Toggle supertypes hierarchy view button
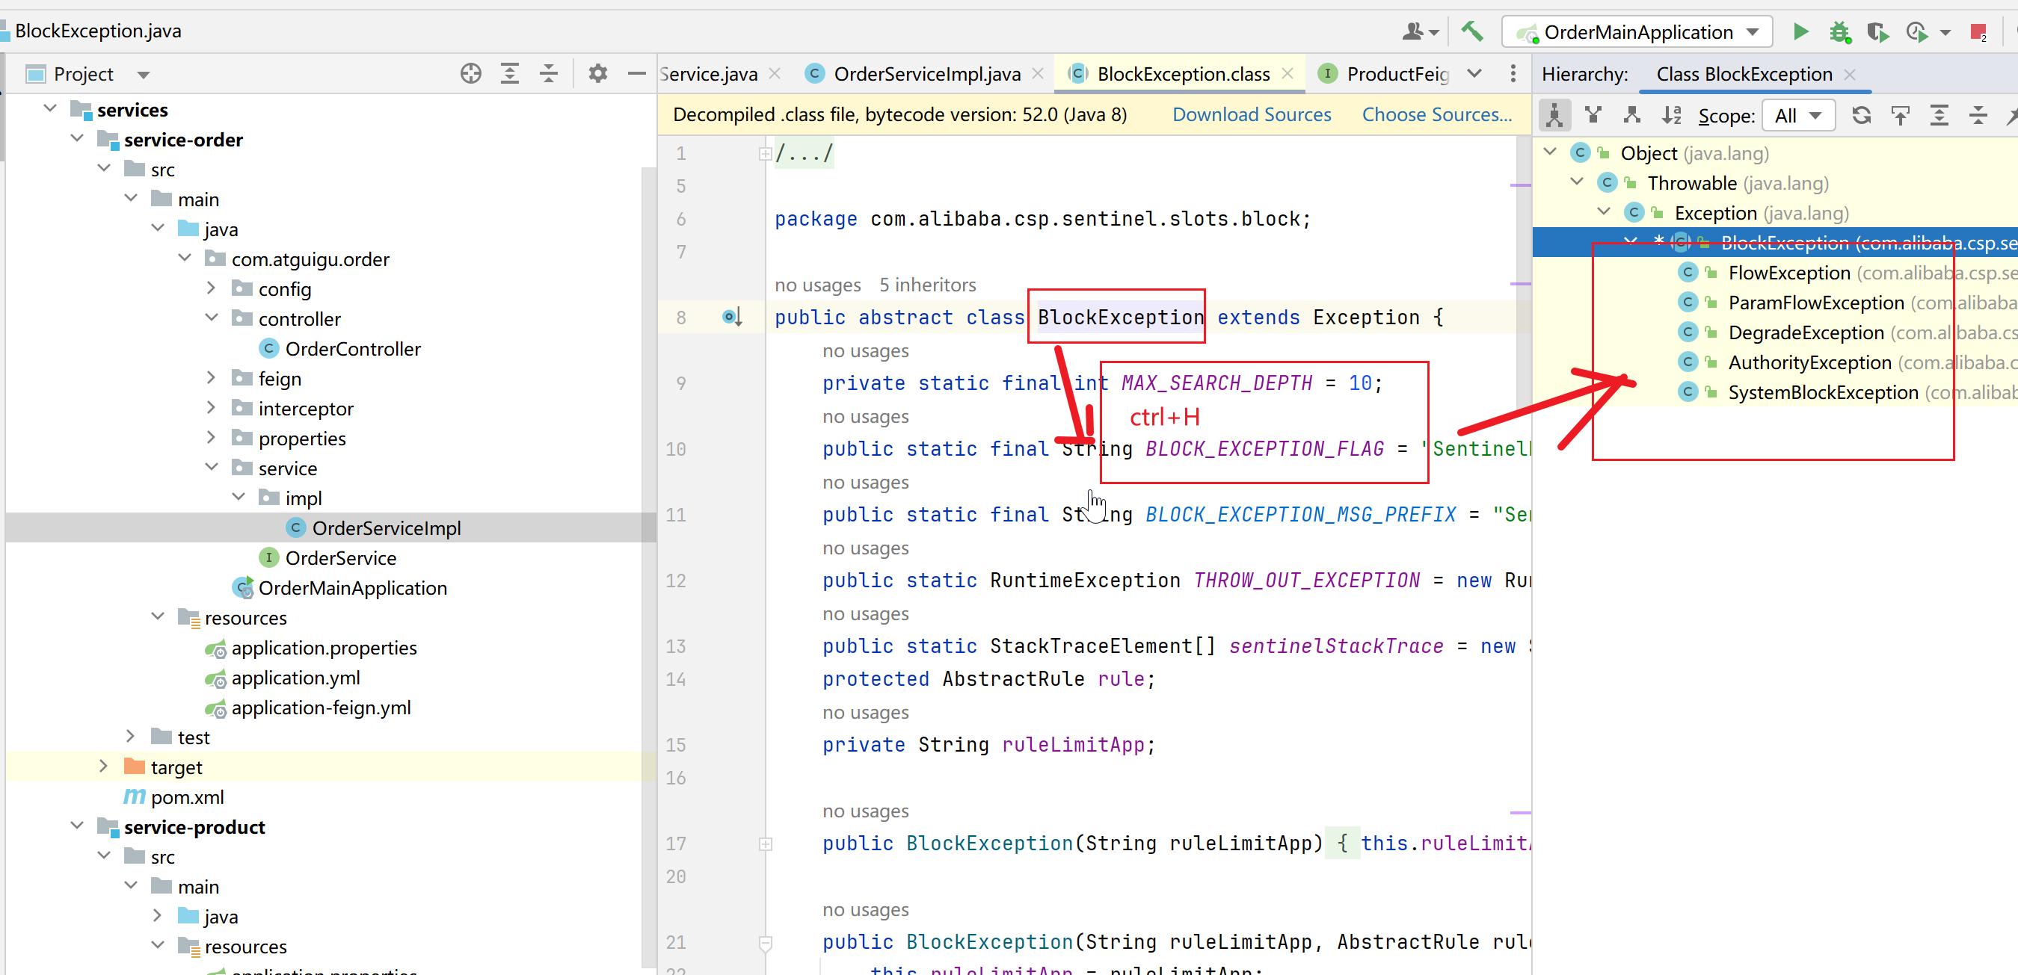Screen dimensions: 2018x975 (x=1593, y=116)
